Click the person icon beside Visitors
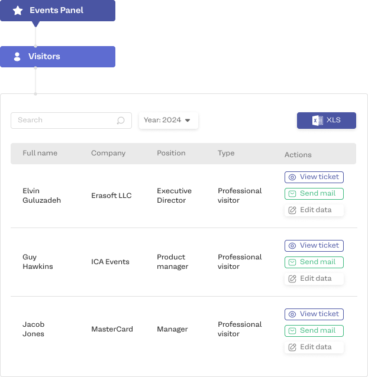The width and height of the screenshot is (368, 377). (x=17, y=57)
